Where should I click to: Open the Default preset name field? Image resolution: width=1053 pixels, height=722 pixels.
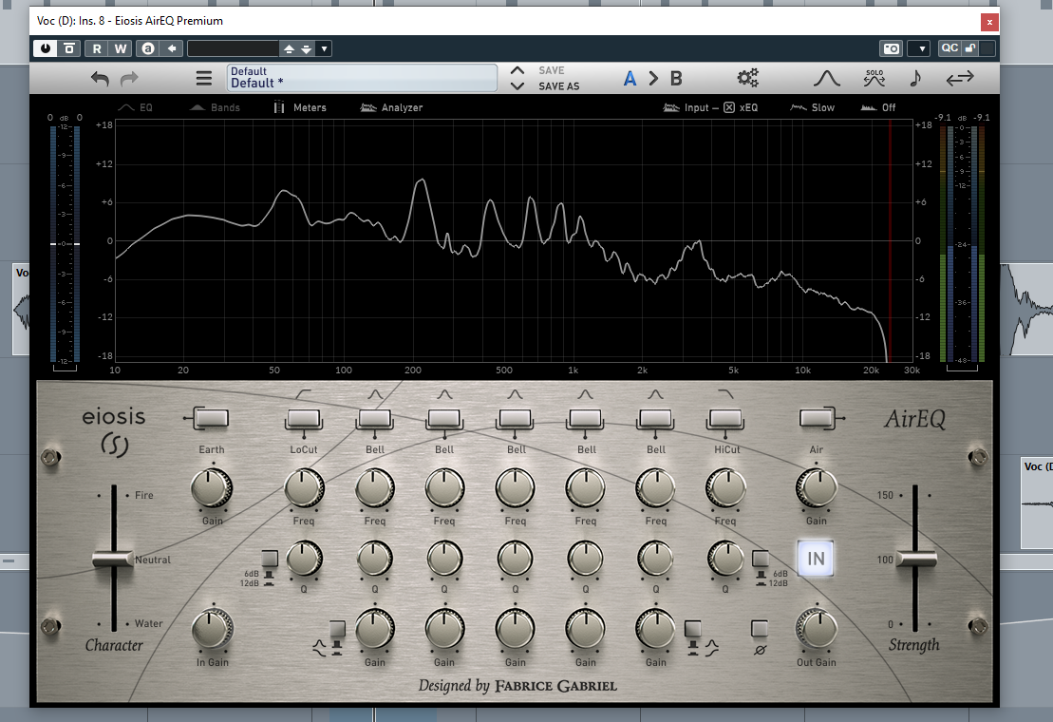(362, 78)
